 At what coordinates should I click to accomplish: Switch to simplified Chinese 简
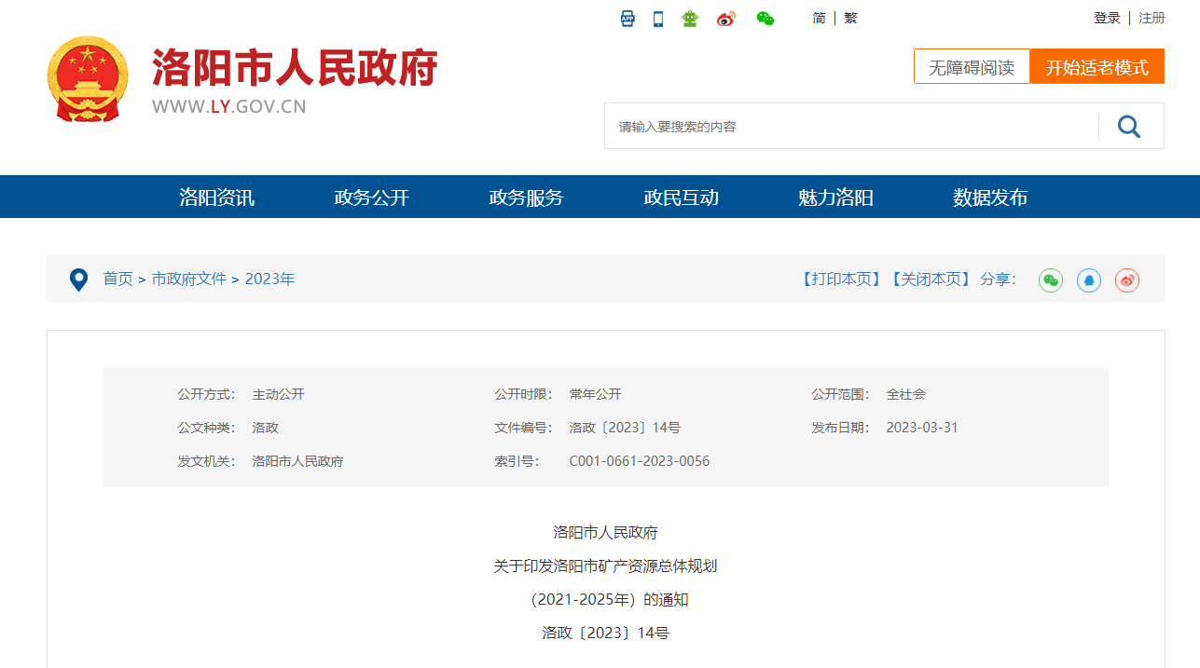click(819, 18)
